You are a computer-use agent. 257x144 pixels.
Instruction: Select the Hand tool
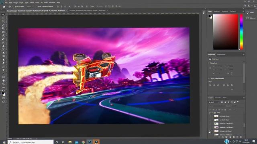point(3,80)
